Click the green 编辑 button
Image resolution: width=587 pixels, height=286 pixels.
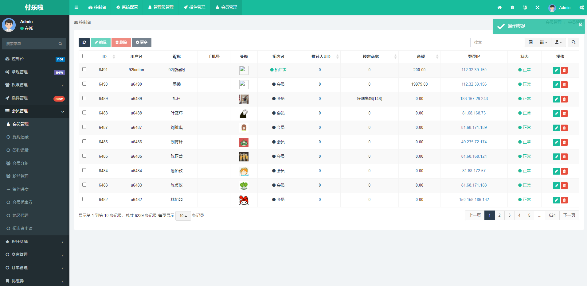coord(101,42)
